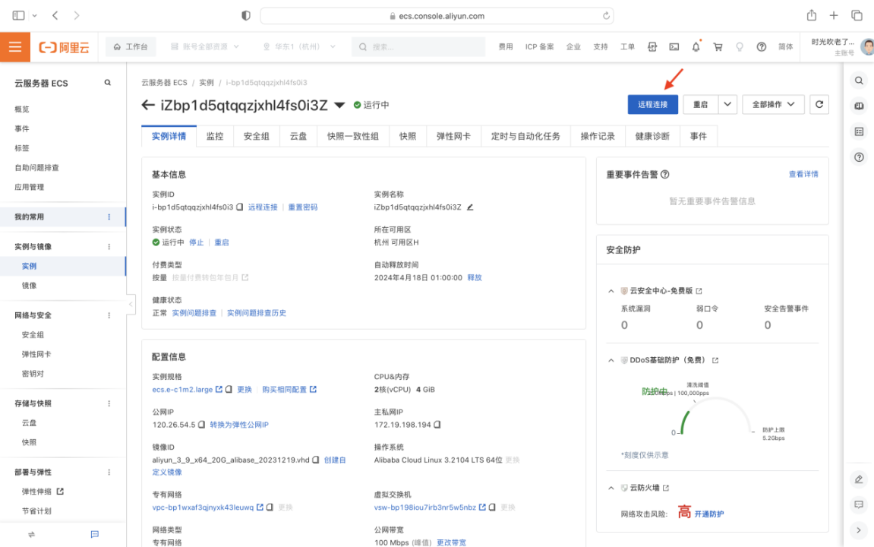Click the top search input field
The image size is (874, 547).
click(418, 47)
